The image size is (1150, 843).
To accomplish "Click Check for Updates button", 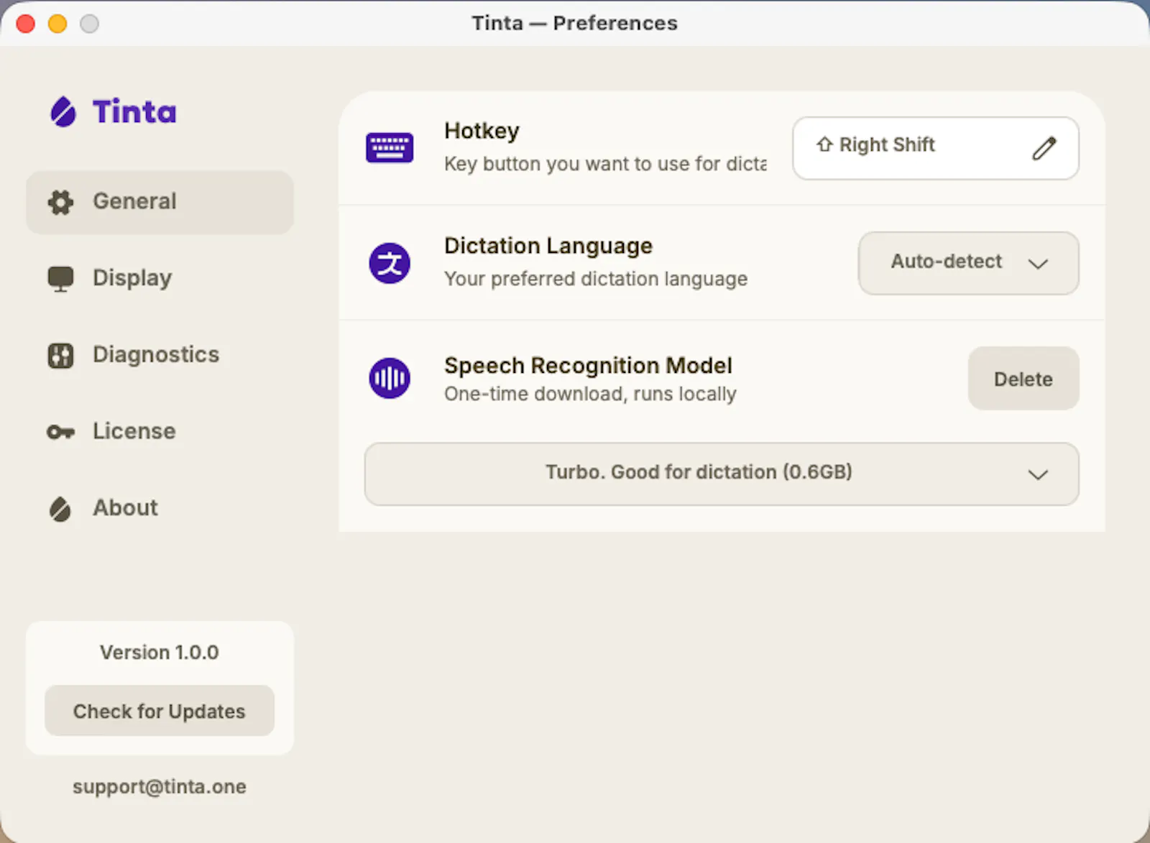I will [160, 711].
